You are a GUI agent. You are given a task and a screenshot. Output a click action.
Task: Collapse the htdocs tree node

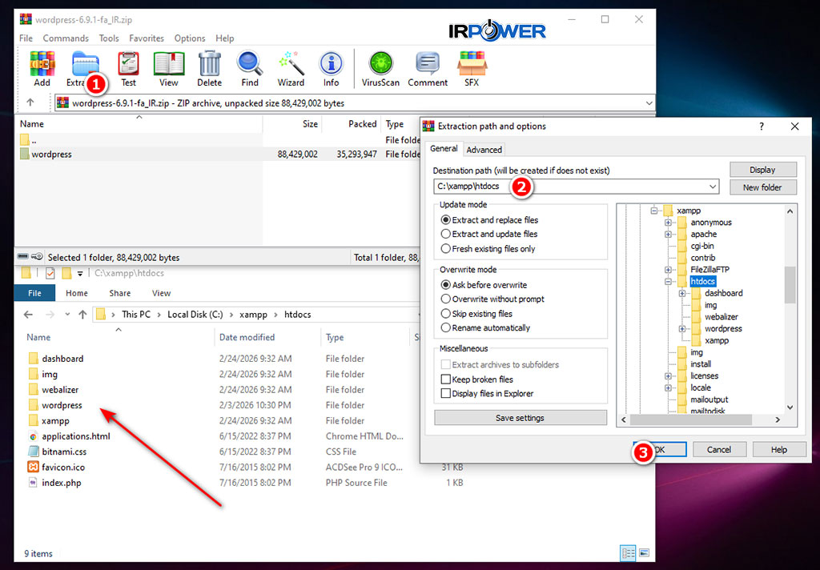pos(668,282)
